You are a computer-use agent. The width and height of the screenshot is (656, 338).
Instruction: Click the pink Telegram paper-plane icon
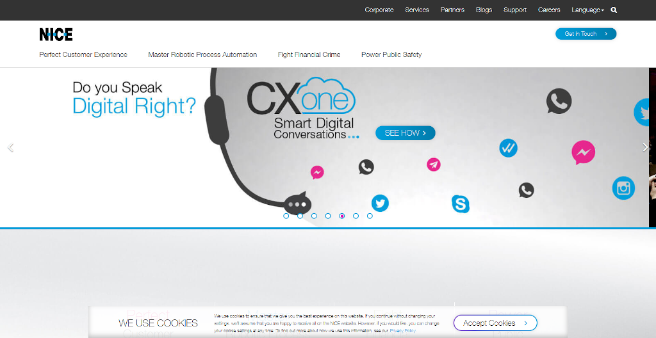pyautogui.click(x=434, y=165)
